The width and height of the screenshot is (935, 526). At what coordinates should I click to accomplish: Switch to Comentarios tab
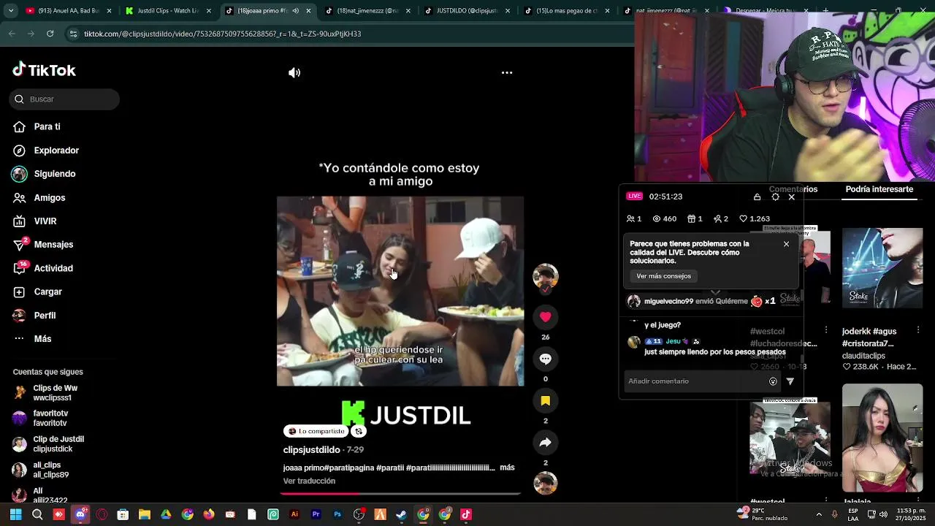tap(793, 189)
